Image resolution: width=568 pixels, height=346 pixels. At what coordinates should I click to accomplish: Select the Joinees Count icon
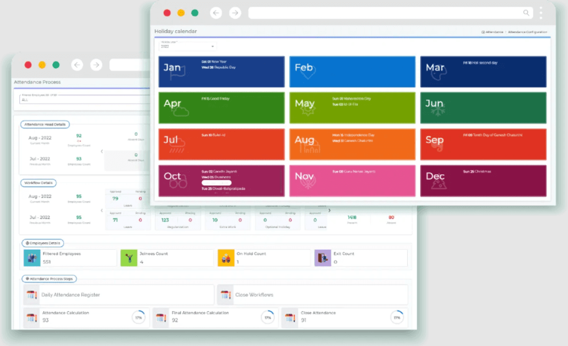tap(129, 258)
